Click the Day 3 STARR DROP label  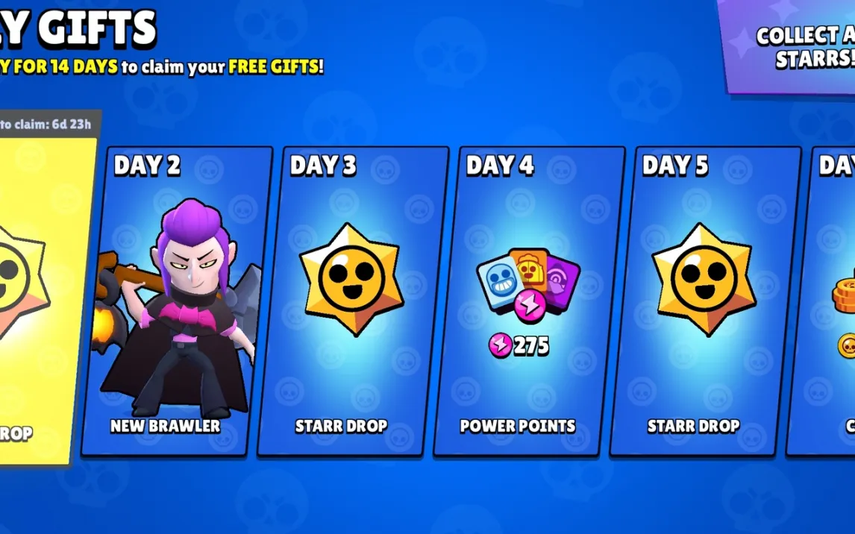tap(342, 426)
